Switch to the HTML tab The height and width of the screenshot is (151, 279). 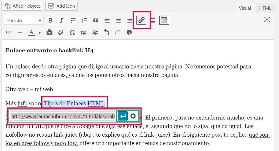click(x=265, y=8)
